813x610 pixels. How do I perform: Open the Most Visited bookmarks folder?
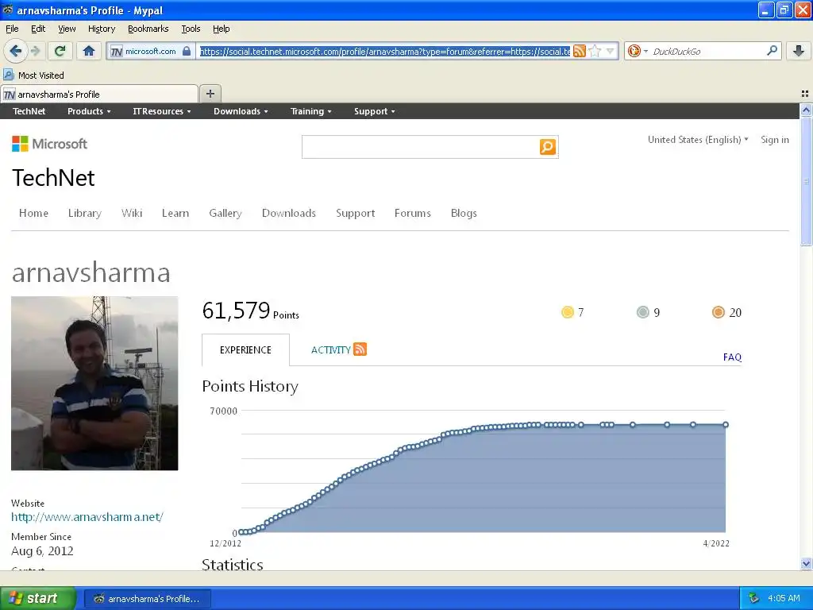click(33, 75)
